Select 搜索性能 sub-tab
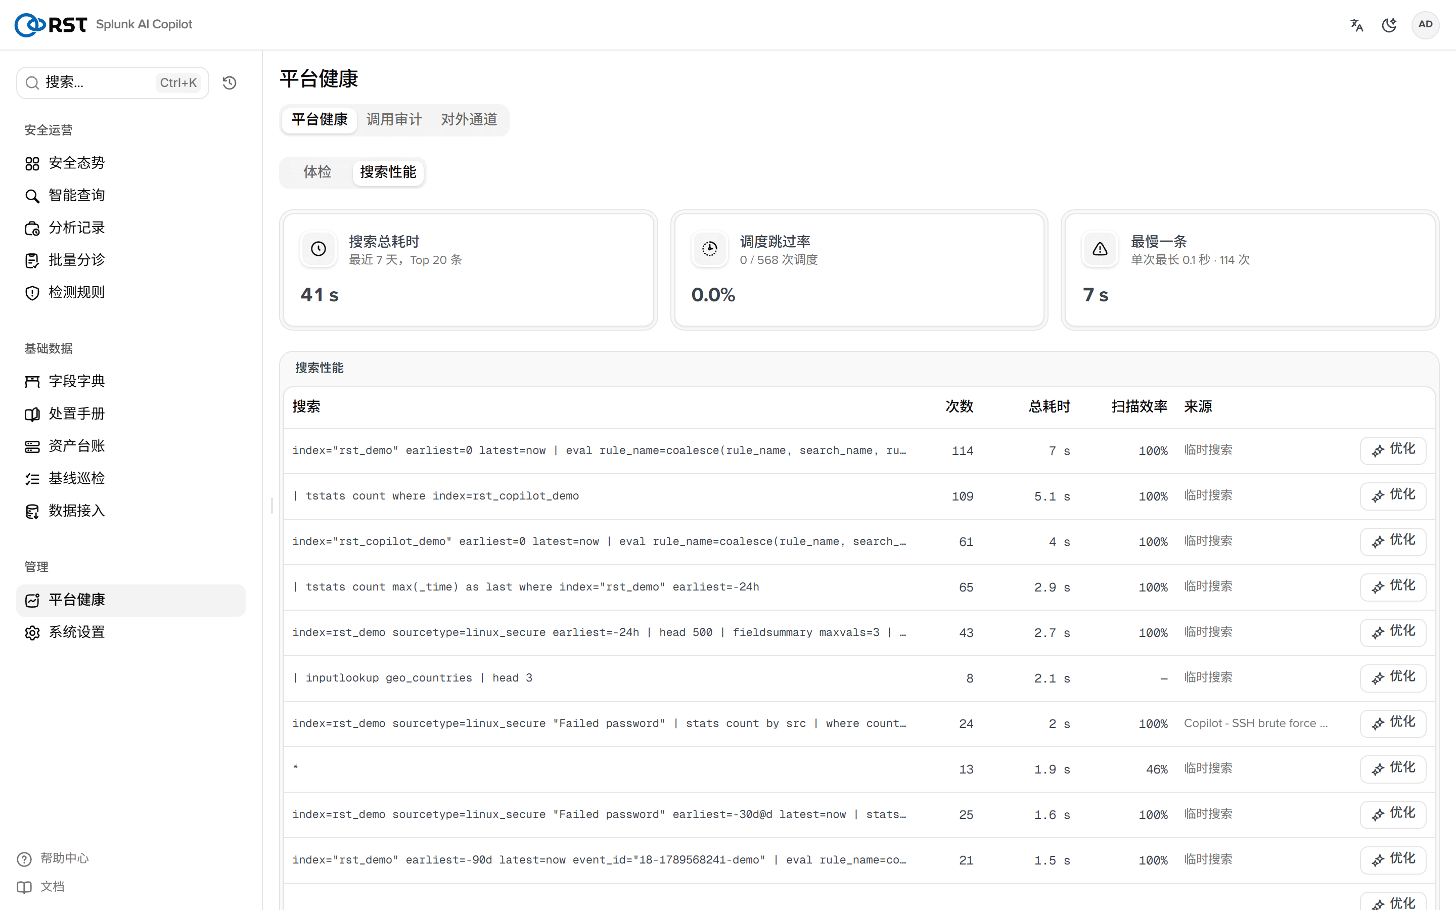Viewport: 1456px width, 910px height. [388, 172]
